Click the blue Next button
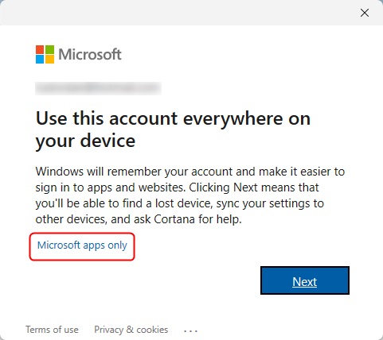The height and width of the screenshot is (340, 383). [x=305, y=280]
